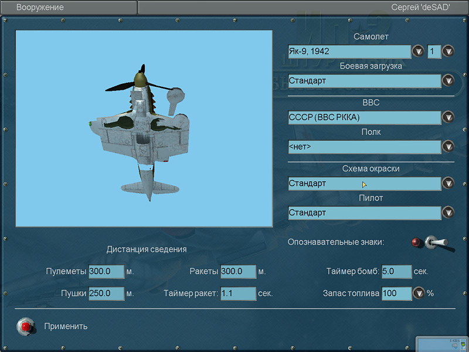Open the Полк regiment dropdown arrow

(448, 147)
